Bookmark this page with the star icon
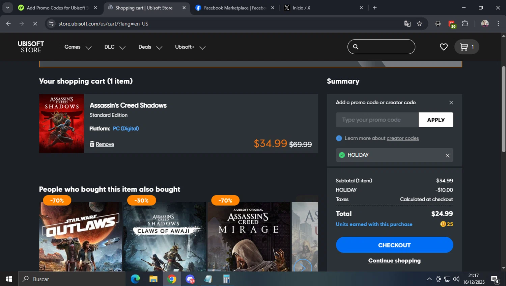Image resolution: width=506 pixels, height=286 pixels. click(x=419, y=24)
